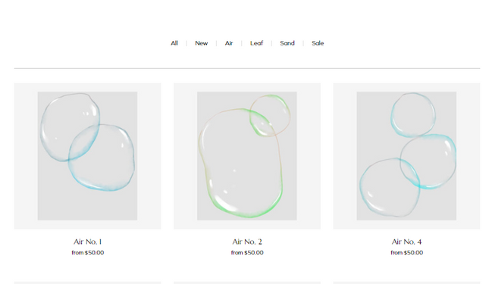Image resolution: width=489 pixels, height=284 pixels.
Task: Click the Air No. 4 title link
Action: (x=406, y=242)
